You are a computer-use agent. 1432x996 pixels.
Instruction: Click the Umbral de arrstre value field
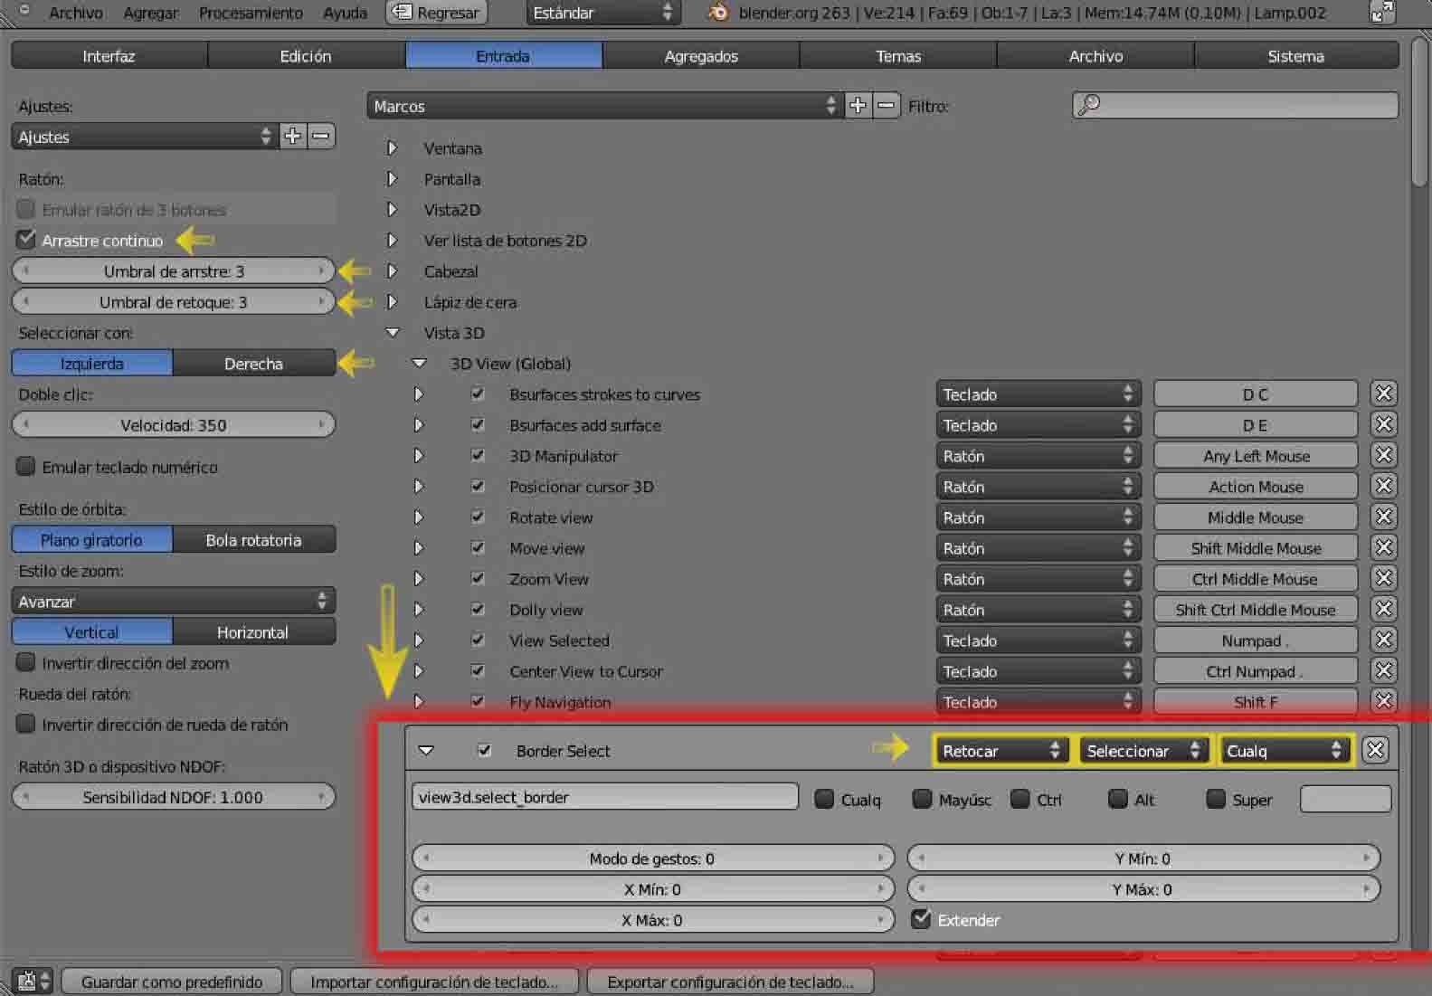coord(173,271)
